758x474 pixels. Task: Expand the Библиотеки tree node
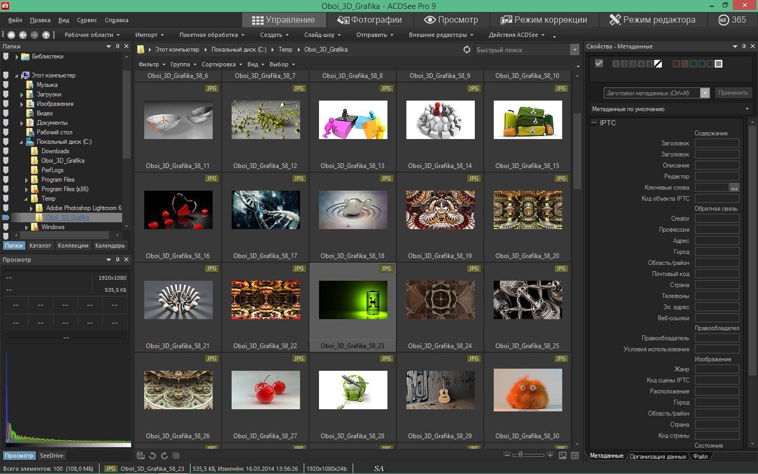(17, 56)
